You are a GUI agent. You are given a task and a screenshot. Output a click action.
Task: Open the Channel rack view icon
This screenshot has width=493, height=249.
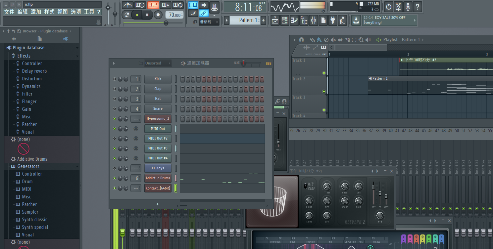point(285,21)
